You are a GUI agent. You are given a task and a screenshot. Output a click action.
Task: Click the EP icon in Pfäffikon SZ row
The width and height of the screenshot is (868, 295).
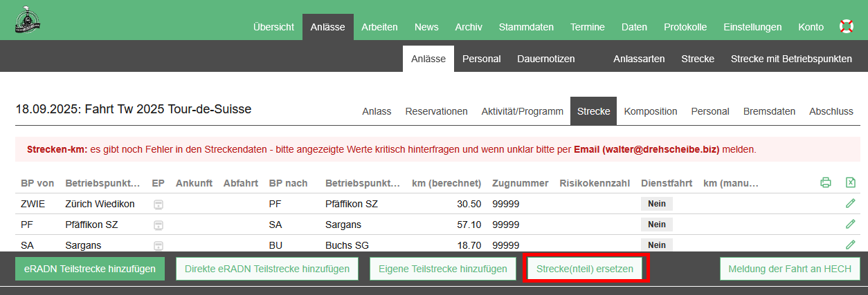pos(159,225)
